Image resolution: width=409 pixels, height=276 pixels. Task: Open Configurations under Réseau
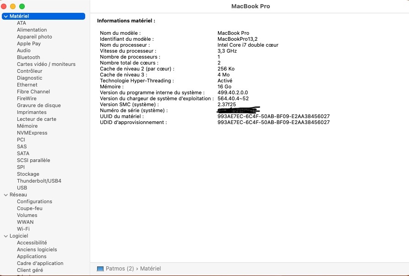pos(34,201)
